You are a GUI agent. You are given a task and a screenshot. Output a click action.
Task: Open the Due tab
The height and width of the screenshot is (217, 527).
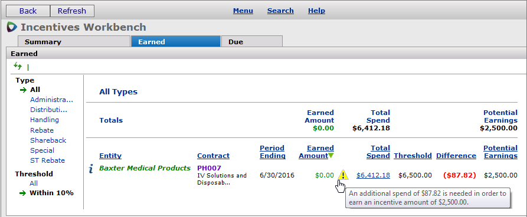click(252, 42)
